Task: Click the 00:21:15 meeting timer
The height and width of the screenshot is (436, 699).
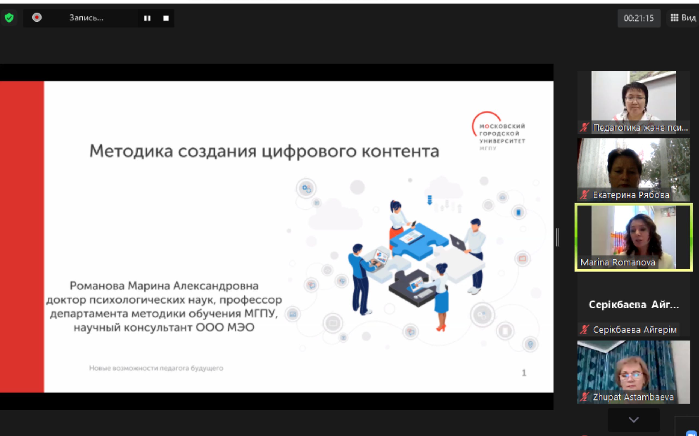Action: pos(638,18)
